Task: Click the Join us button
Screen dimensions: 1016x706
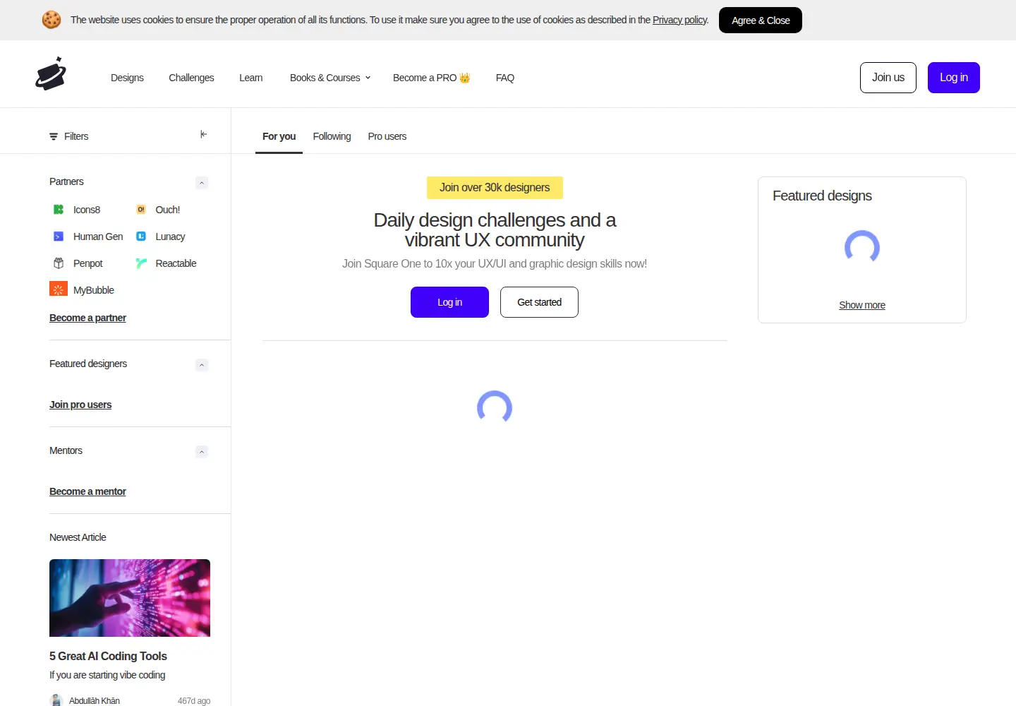Action: coord(888,78)
